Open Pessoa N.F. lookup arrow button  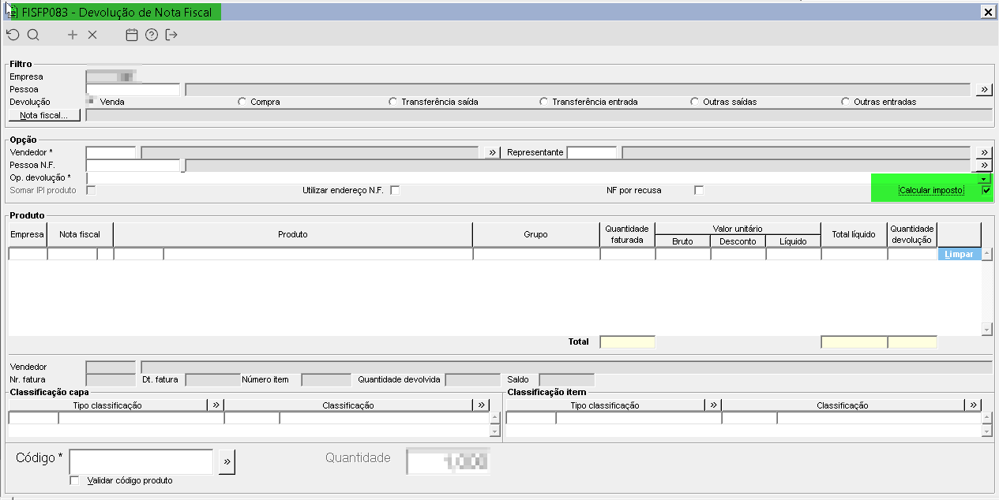[984, 165]
